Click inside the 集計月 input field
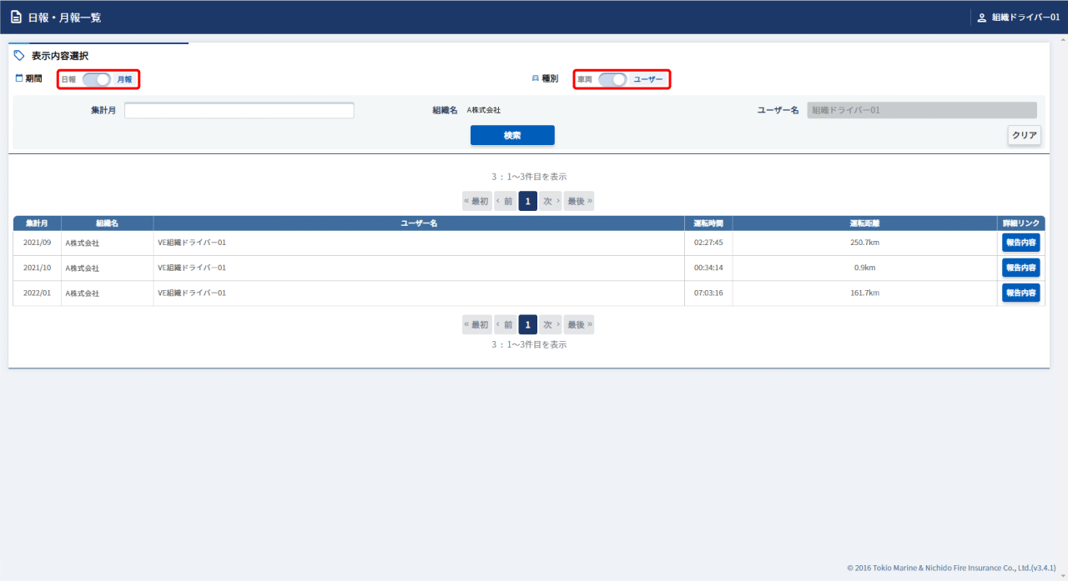 pos(239,111)
